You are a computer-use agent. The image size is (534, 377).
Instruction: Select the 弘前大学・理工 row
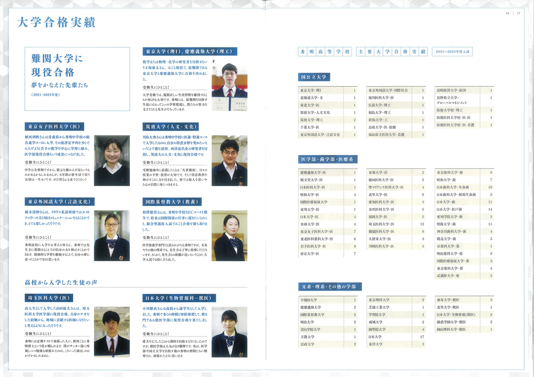click(x=396, y=106)
